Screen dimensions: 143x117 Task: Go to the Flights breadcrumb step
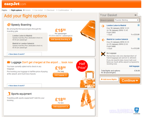click(x=4, y=10)
